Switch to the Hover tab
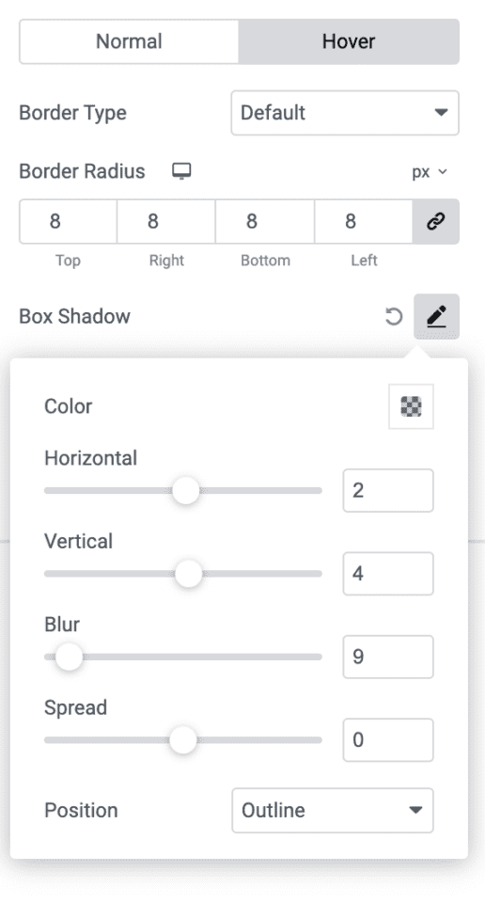485x903 pixels. click(350, 41)
